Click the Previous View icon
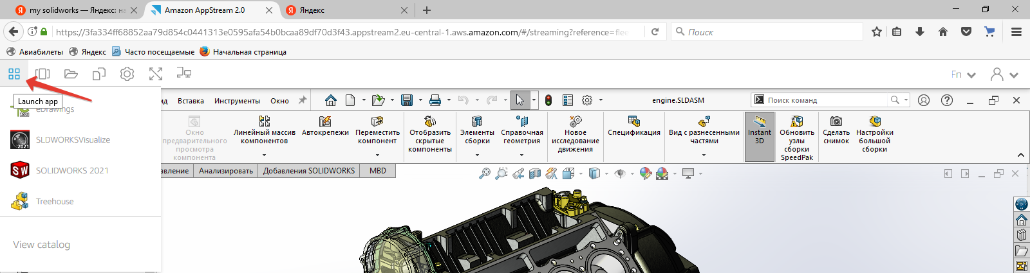This screenshot has height=273, width=1030. (518, 173)
